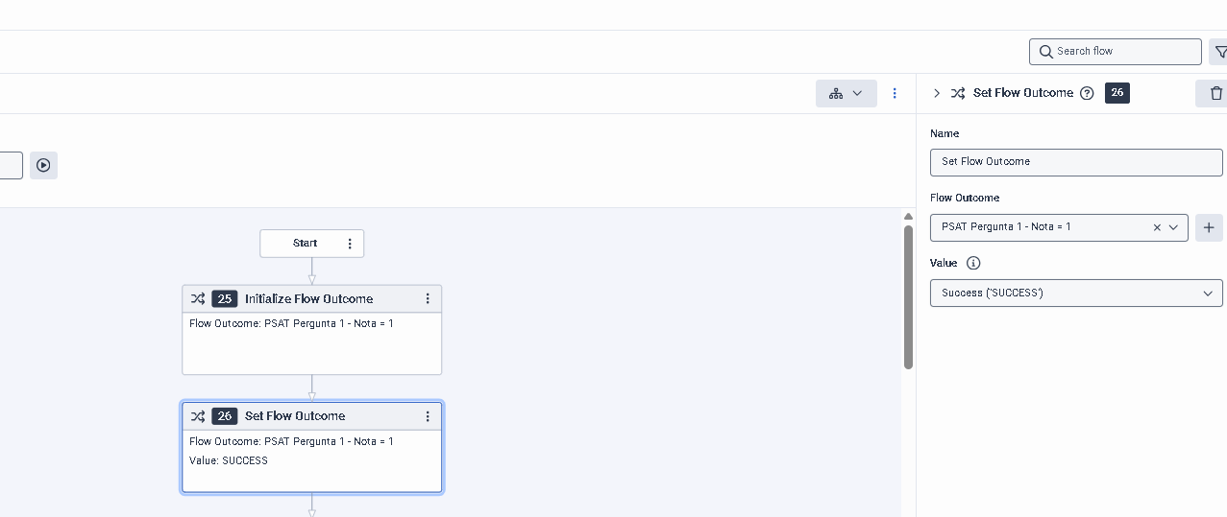Click the play button icon on the toolbar
Viewport: 1227px width, 517px height.
[x=43, y=165]
